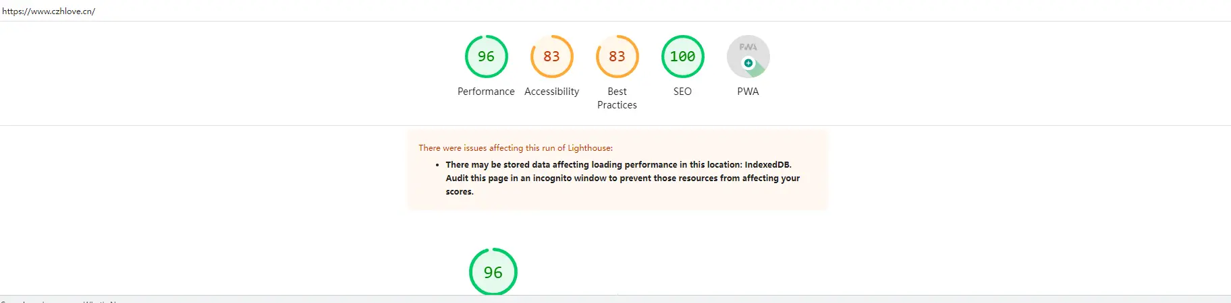Jump to the SEO score gauge showing 100

(x=682, y=57)
